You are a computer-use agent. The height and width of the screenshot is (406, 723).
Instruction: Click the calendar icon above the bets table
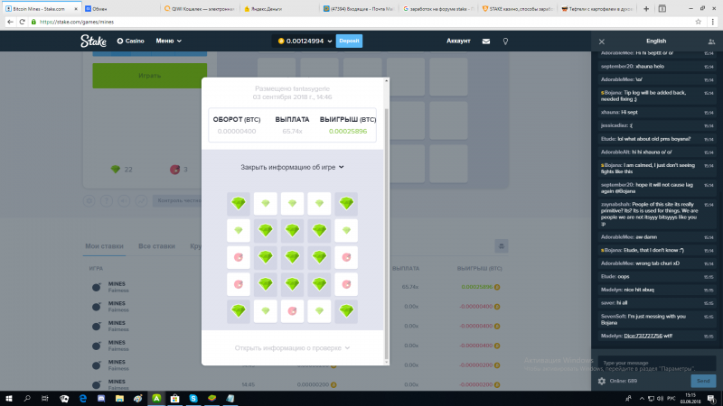502,246
